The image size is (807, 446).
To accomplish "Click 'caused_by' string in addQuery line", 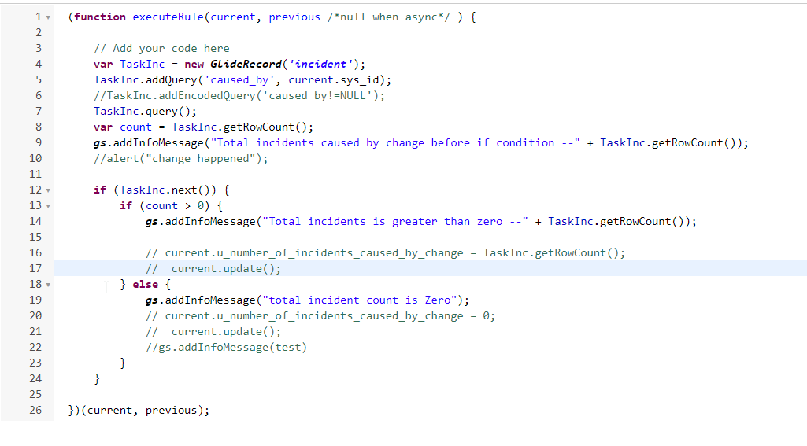I will (x=239, y=80).
